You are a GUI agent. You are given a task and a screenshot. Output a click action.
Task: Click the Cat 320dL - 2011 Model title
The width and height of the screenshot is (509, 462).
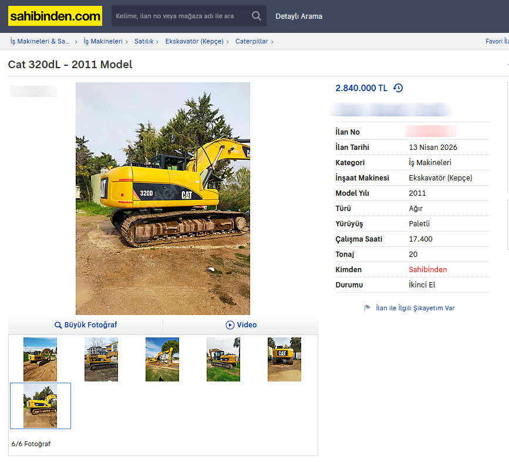pyautogui.click(x=70, y=64)
